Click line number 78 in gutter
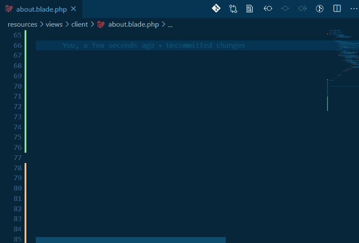359x243 pixels. [18, 168]
